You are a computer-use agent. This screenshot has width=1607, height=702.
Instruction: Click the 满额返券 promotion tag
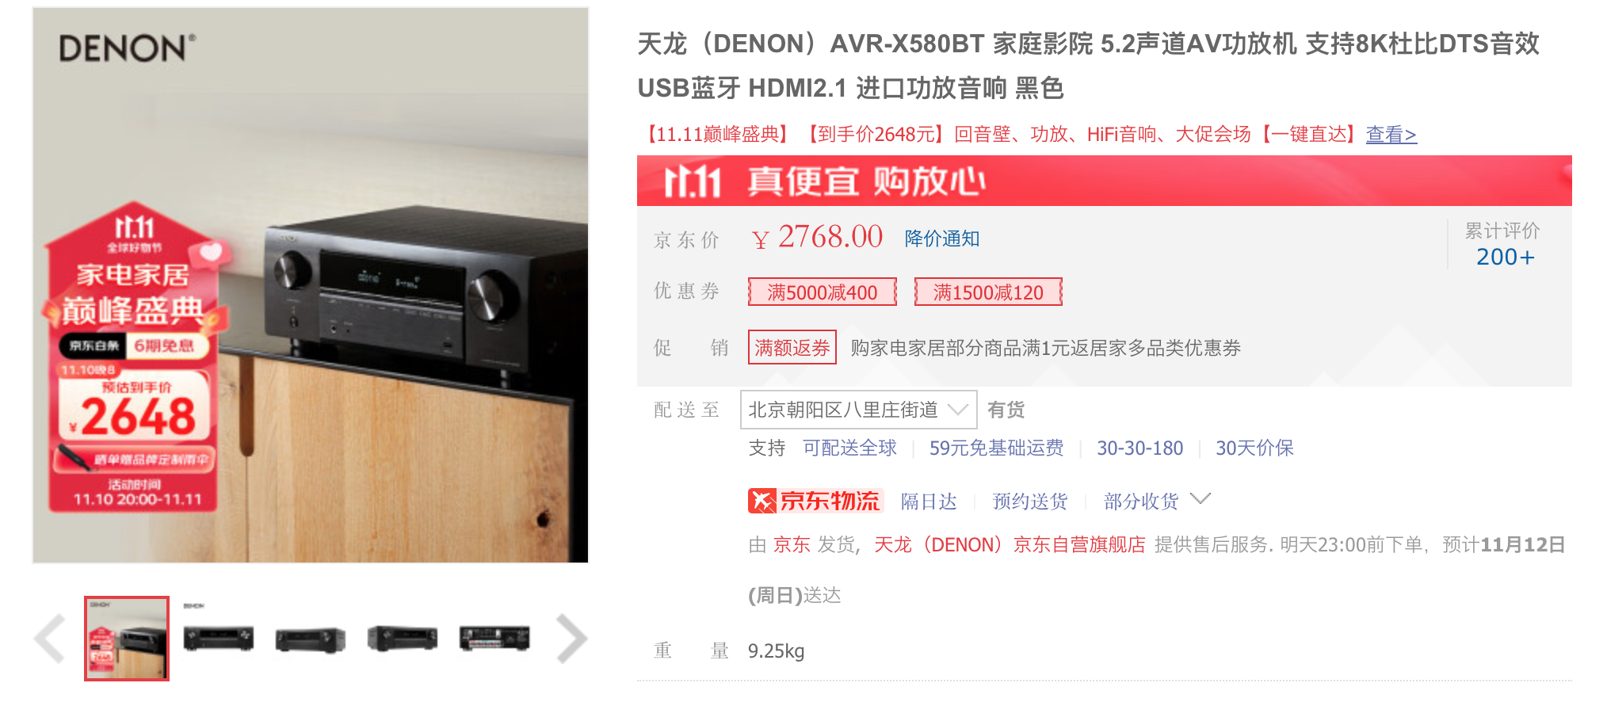pyautogui.click(x=792, y=347)
